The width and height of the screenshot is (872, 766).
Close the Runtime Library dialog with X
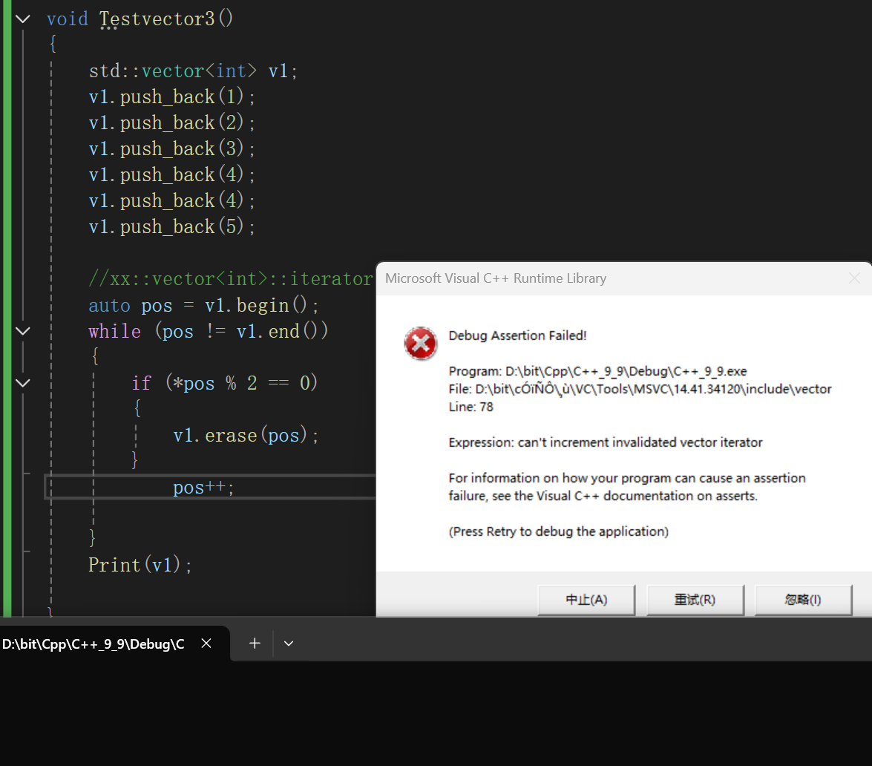[855, 278]
